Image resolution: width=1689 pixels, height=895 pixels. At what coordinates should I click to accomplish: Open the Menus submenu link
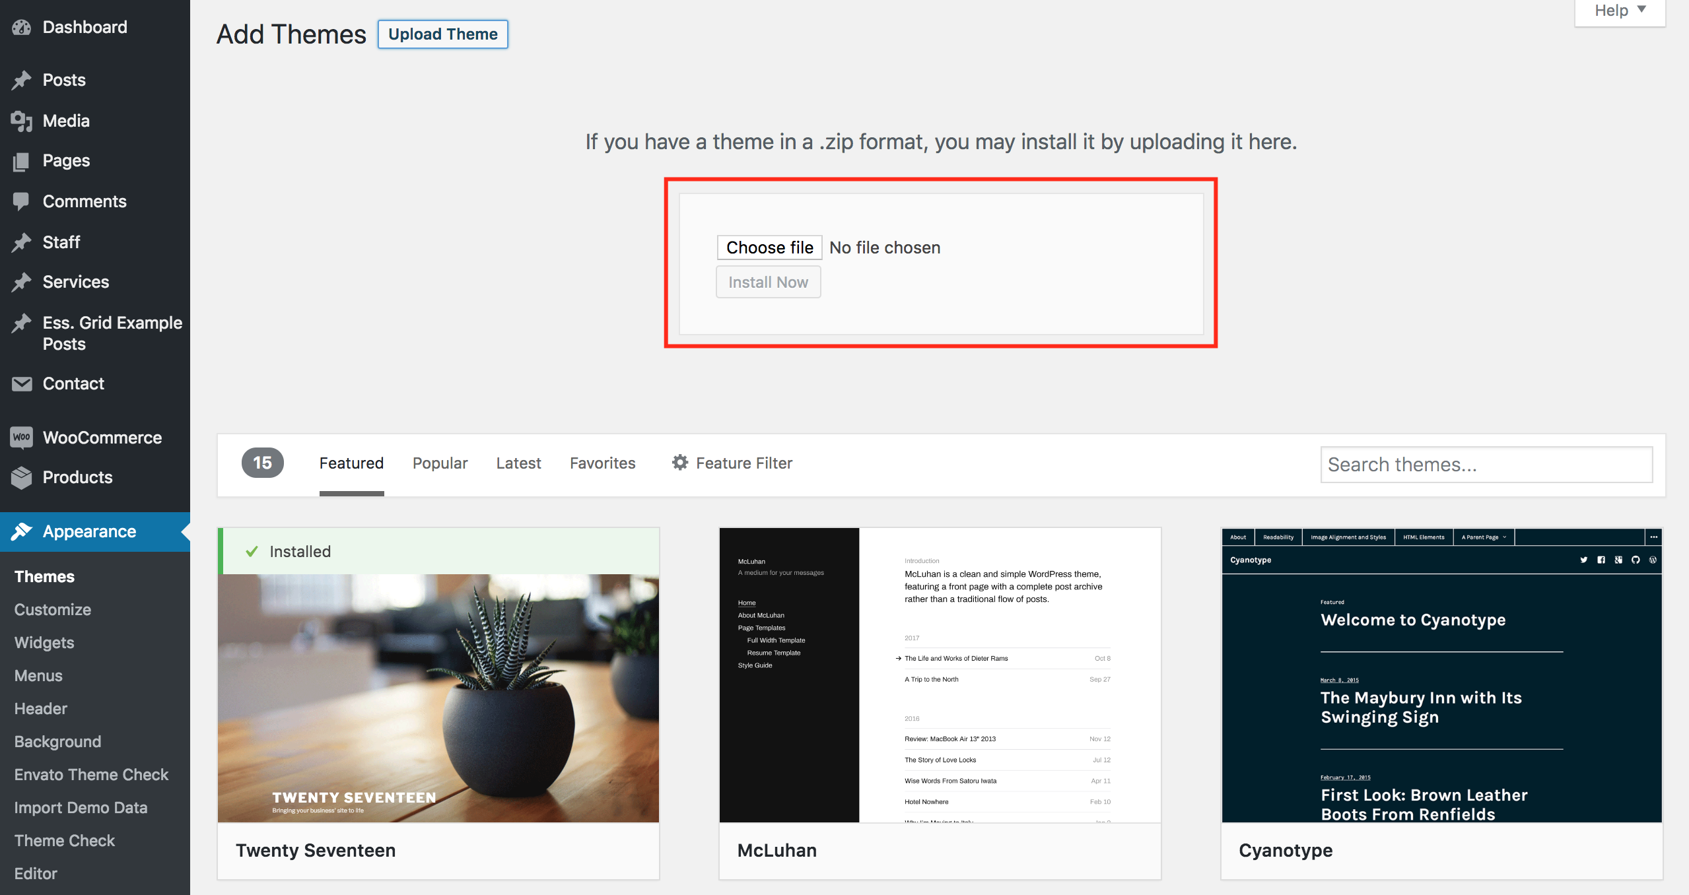[x=38, y=676]
